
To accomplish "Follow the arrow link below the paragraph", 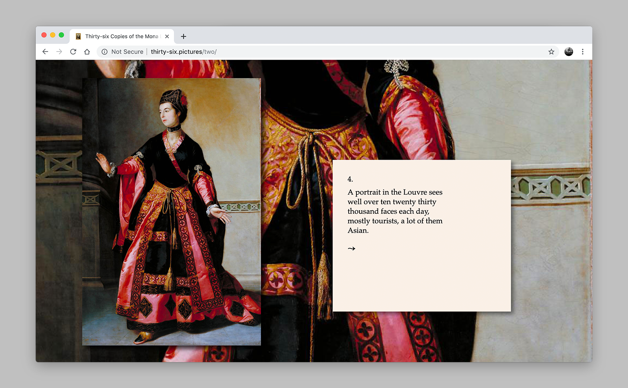I will coord(351,248).
